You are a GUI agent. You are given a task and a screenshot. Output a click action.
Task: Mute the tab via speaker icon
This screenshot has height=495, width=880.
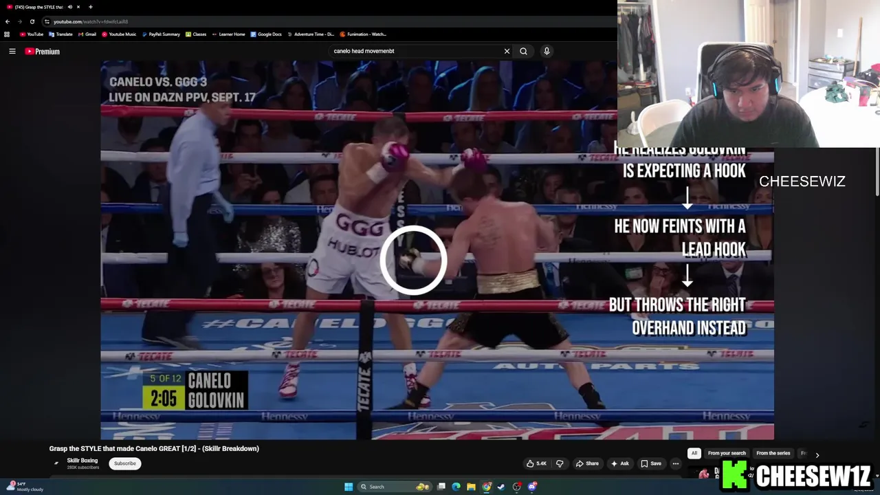tap(69, 7)
